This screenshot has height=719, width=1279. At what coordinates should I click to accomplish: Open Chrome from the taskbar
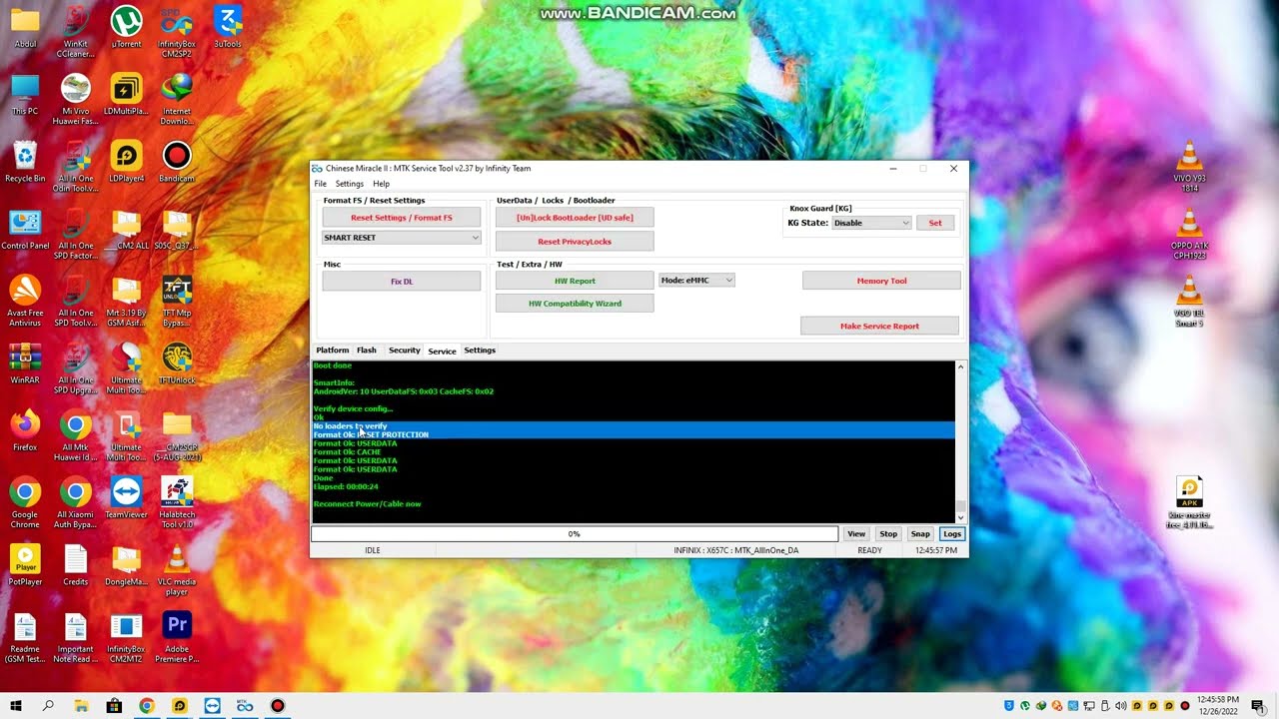click(147, 706)
